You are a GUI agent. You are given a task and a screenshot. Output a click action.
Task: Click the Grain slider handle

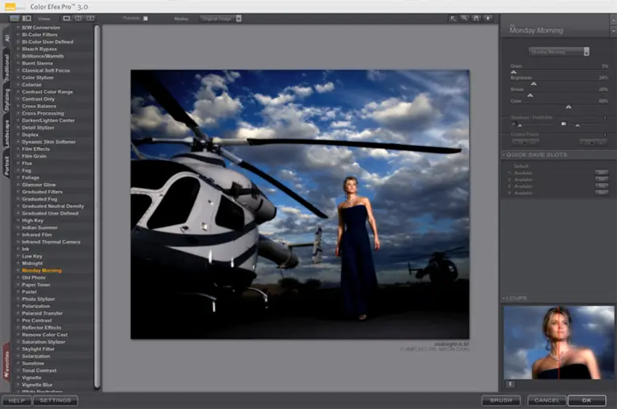pos(513,72)
